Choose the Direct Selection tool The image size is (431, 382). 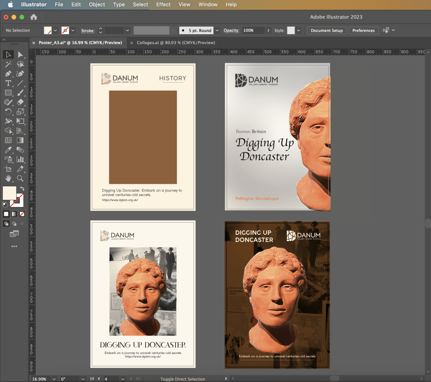20,55
